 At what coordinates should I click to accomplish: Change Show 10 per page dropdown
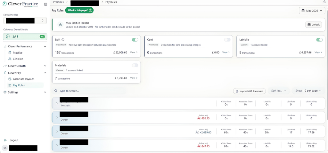pos(308,91)
